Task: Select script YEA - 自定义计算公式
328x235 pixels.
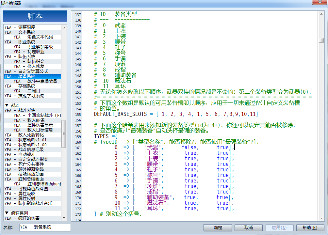Action: click(x=32, y=71)
